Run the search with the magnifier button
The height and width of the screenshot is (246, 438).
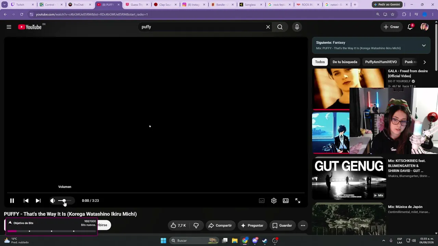[x=280, y=27]
